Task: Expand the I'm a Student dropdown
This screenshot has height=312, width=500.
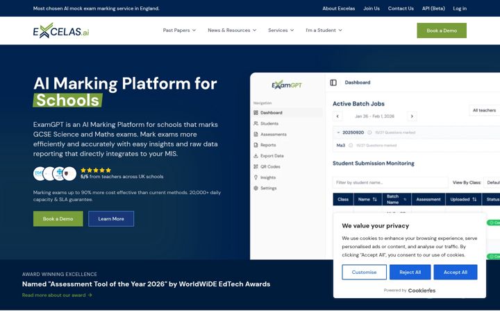Action: [324, 31]
